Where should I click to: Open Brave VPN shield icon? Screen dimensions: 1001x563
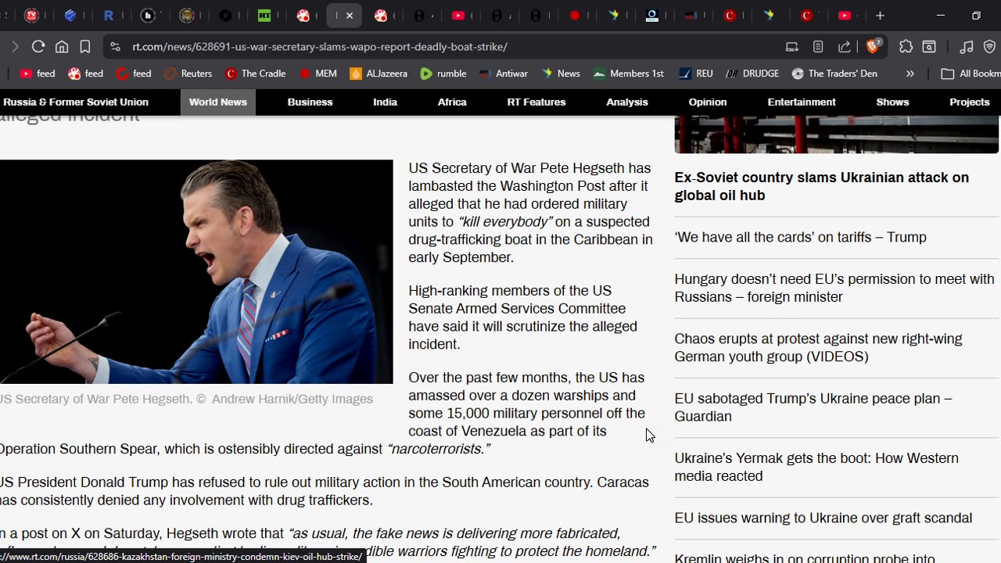point(989,47)
